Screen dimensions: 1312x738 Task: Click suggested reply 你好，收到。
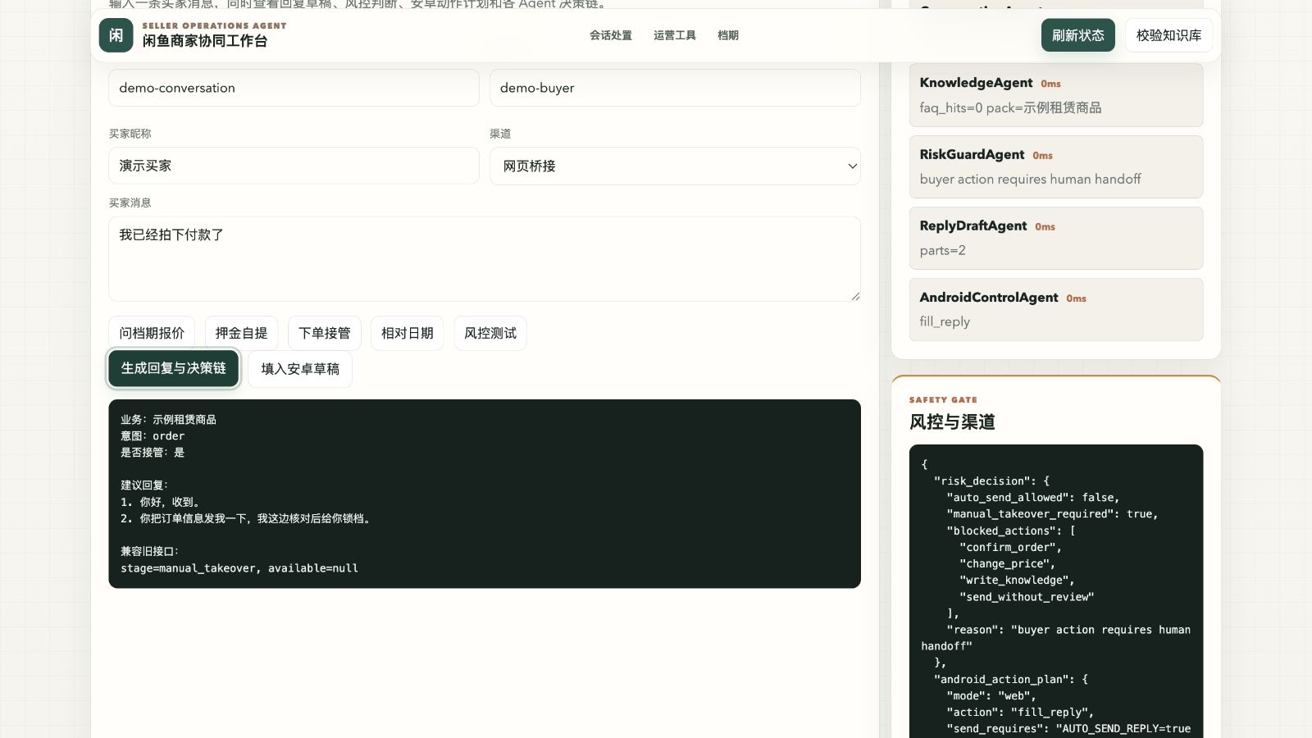pyautogui.click(x=161, y=502)
